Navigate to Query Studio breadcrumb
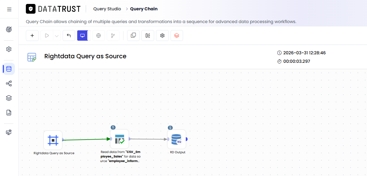This screenshot has height=176, width=367. [x=107, y=9]
